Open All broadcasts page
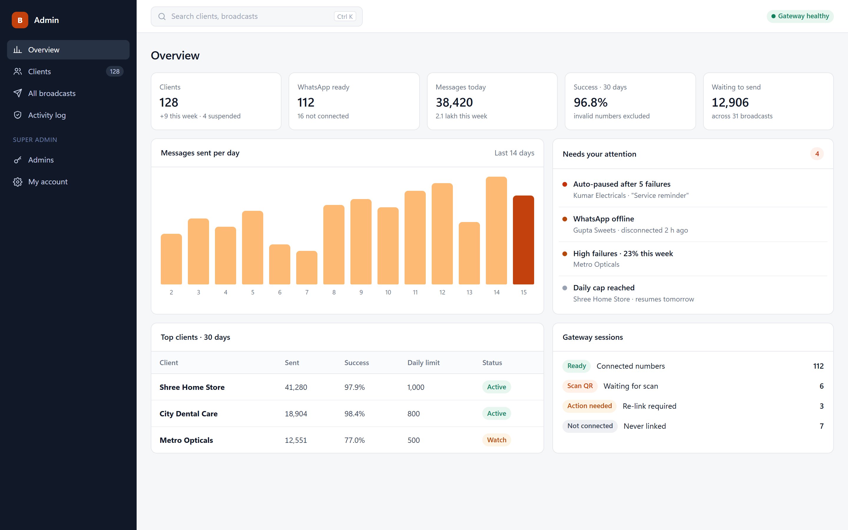This screenshot has width=848, height=530. (x=68, y=93)
